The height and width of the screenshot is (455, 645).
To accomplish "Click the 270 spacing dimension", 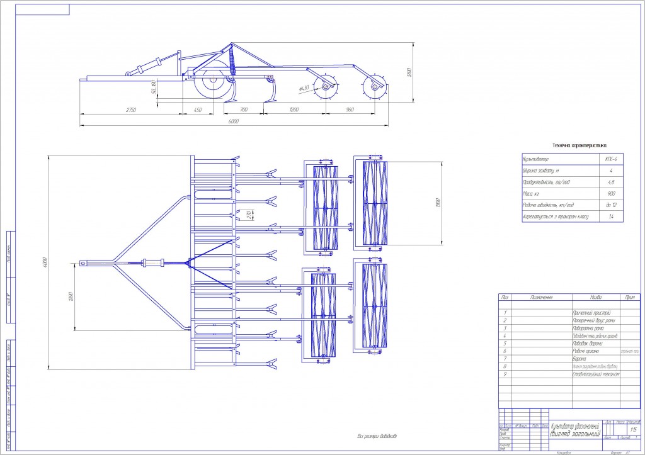I will click(248, 214).
